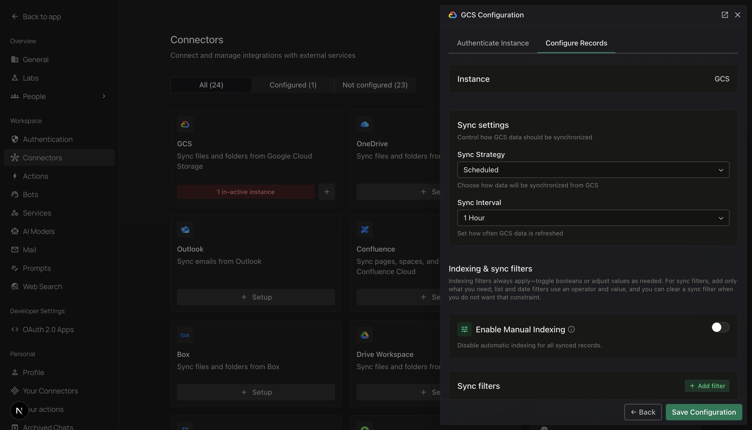The image size is (752, 430).
Task: Click the Indexing & sync filters heading
Action: point(491,268)
